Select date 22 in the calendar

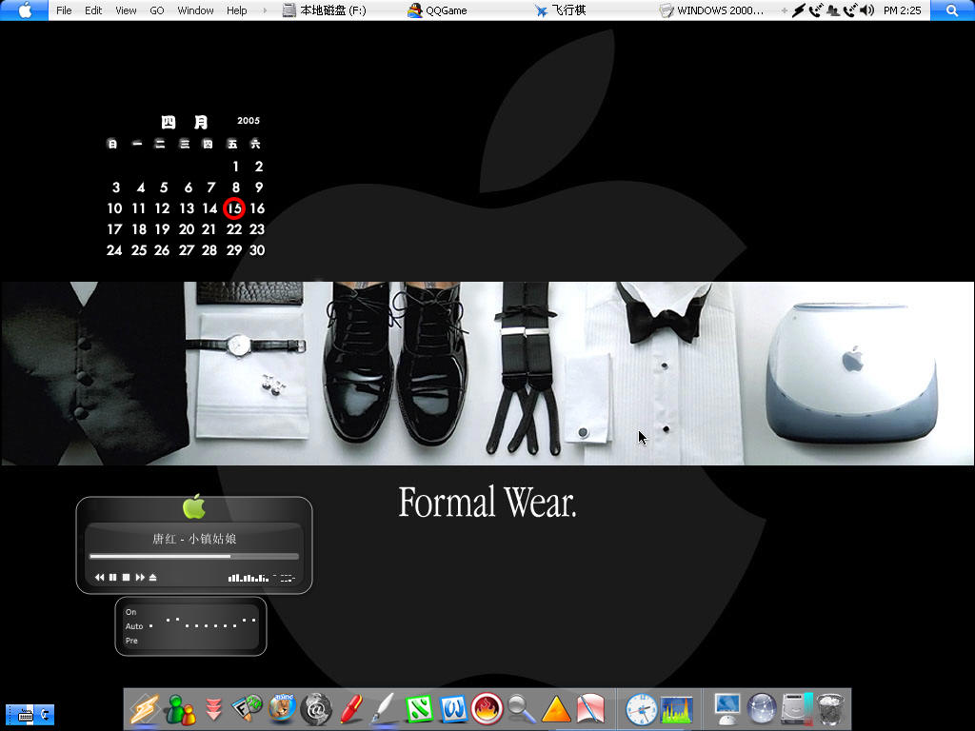point(234,229)
